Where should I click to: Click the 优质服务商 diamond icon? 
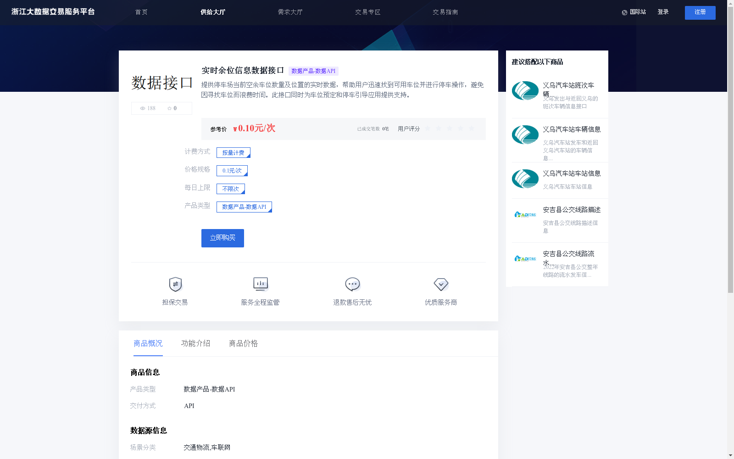(441, 285)
